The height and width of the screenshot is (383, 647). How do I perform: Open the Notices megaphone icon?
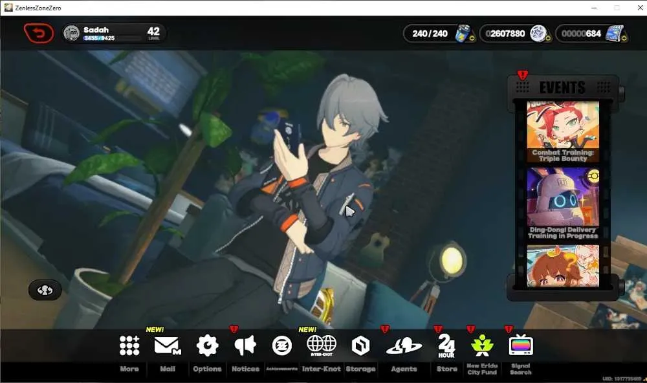(x=245, y=345)
